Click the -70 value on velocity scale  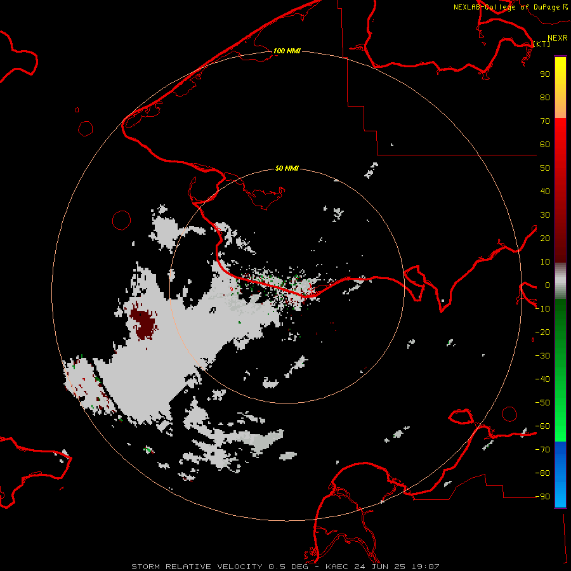[542, 450]
